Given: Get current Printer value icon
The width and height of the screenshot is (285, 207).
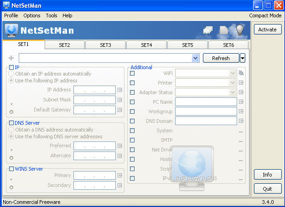Looking at the screenshot, I should tap(241, 83).
